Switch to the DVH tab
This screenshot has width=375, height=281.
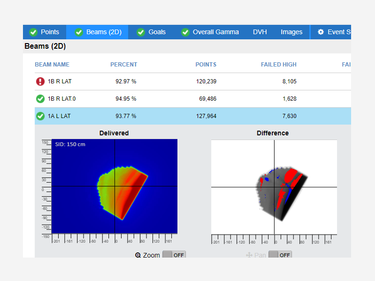point(260,32)
